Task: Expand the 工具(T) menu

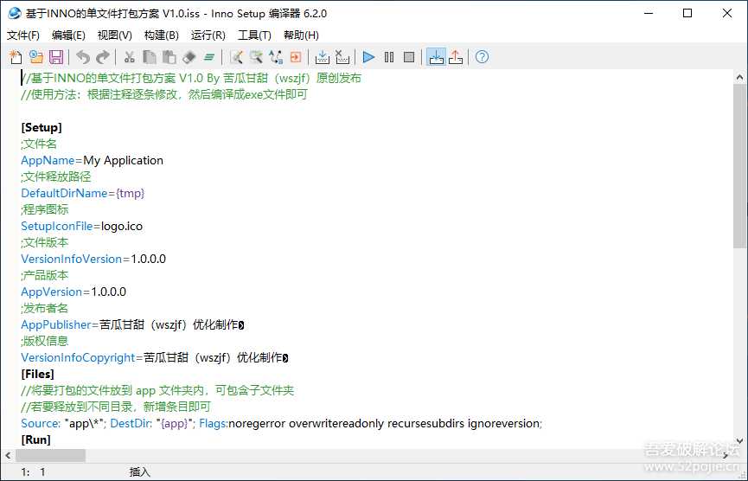Action: pos(254,35)
